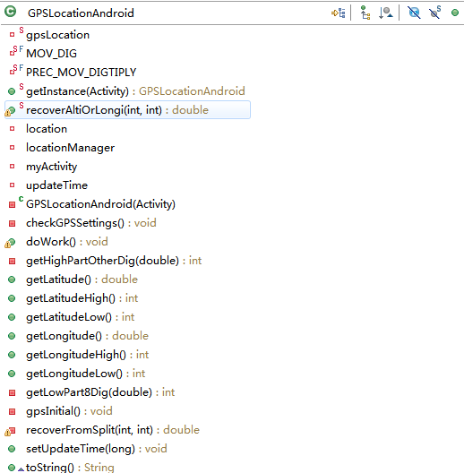Select recoverAltiOrLongi(int, int) method

point(127,110)
